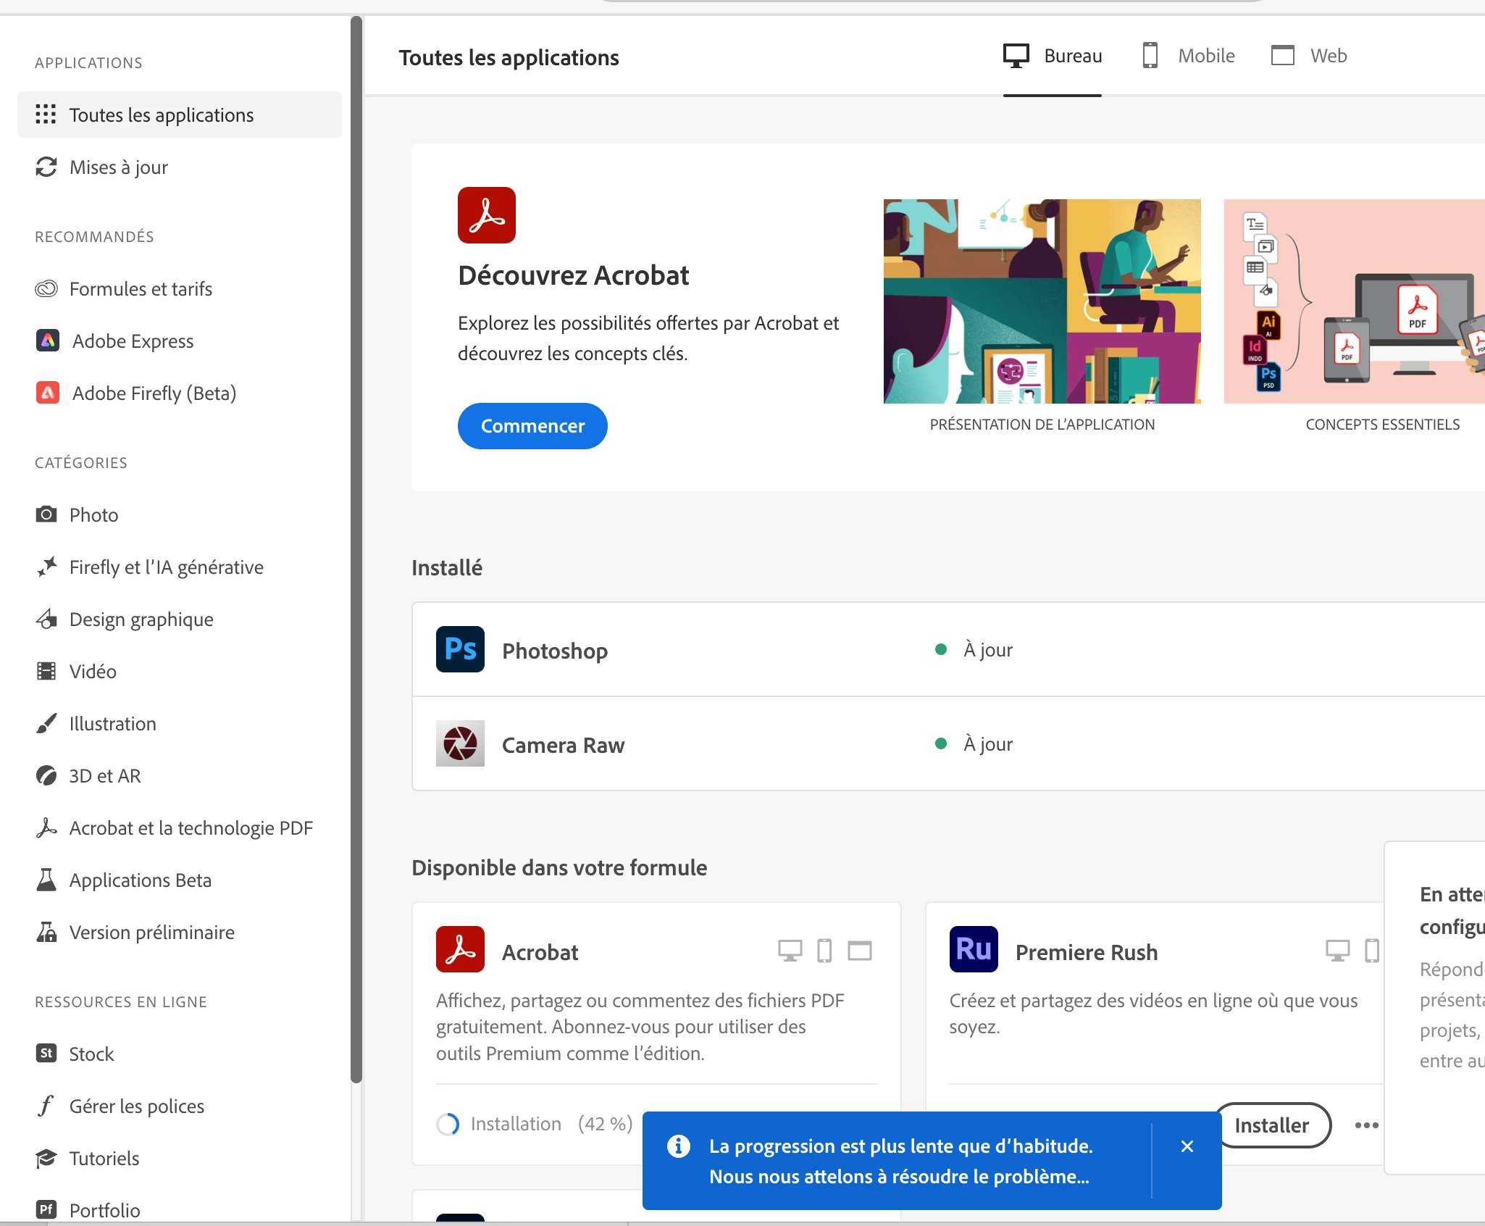The height and width of the screenshot is (1226, 1485).
Task: Open Mises à jour updates section
Action: (x=118, y=167)
